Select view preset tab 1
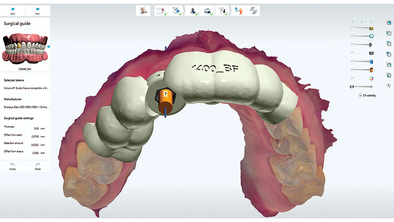The image size is (394, 222). [352, 22]
